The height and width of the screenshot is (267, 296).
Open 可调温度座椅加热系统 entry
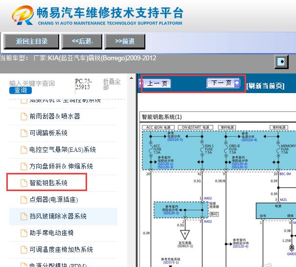(x=61, y=249)
